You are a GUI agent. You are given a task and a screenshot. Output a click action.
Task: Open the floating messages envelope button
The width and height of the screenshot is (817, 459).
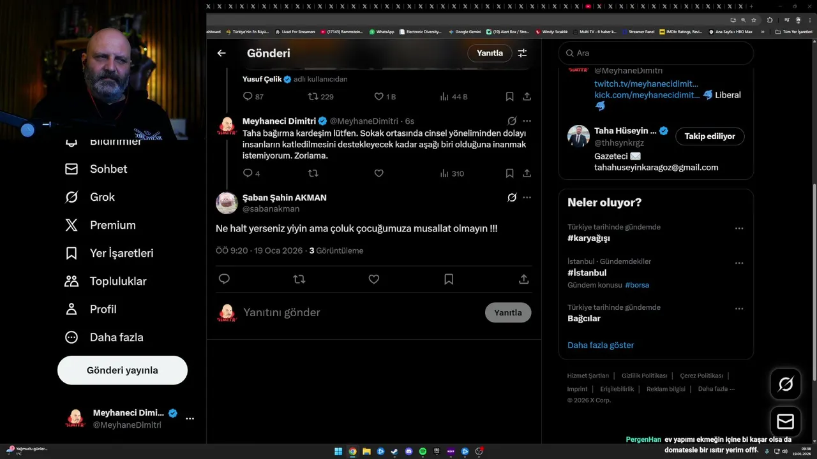tap(786, 422)
